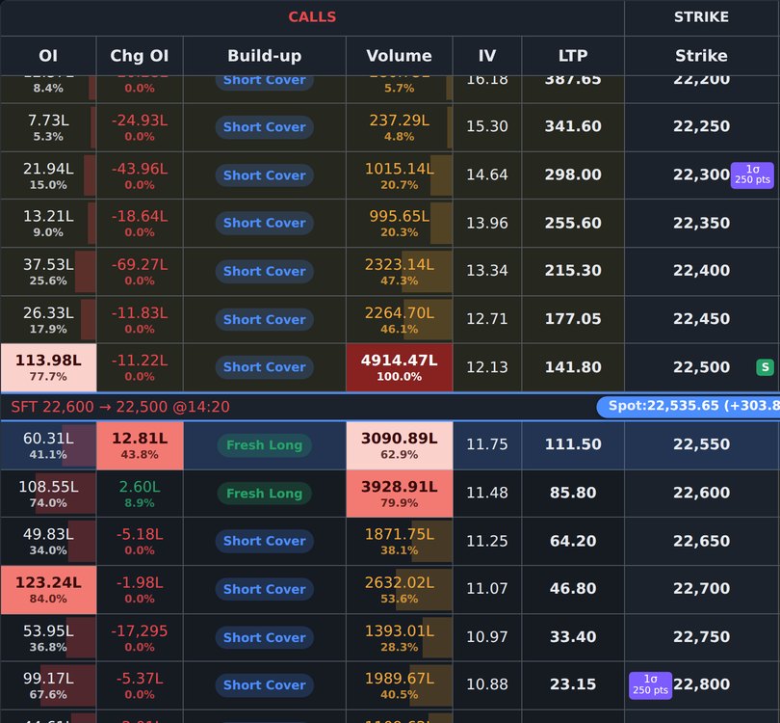Click IV value 12.13
This screenshot has width=780, height=723.
[x=487, y=367]
